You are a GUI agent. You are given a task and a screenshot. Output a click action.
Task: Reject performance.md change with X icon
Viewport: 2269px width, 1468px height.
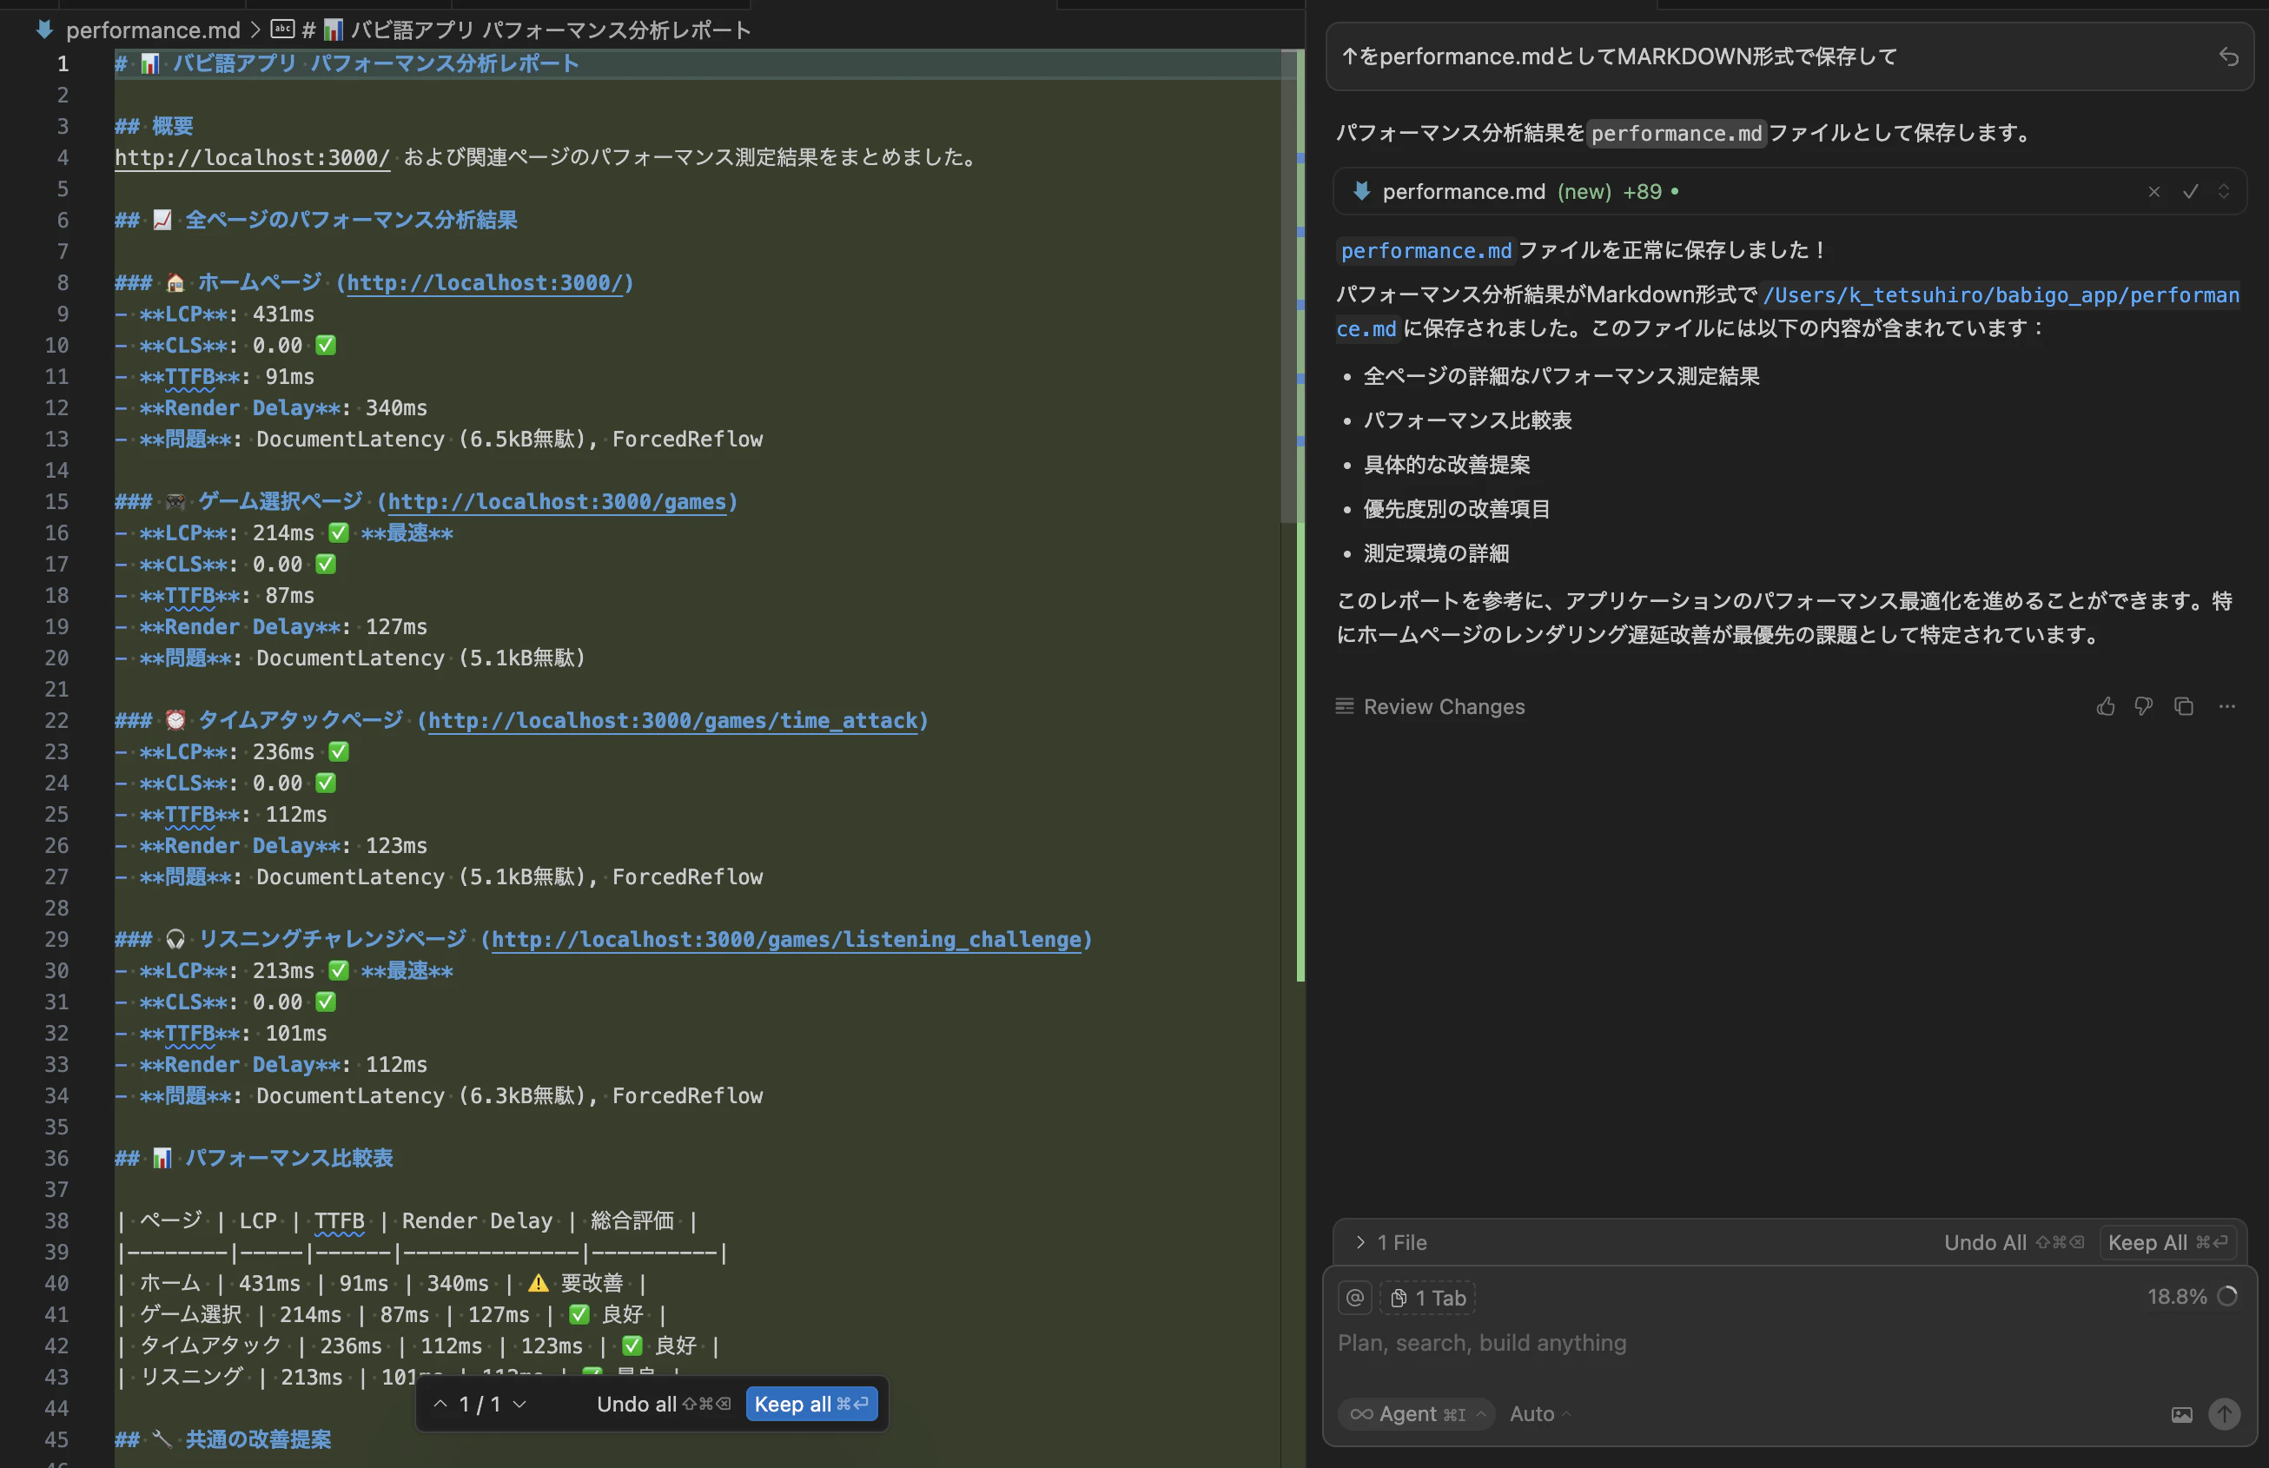coord(2153,192)
